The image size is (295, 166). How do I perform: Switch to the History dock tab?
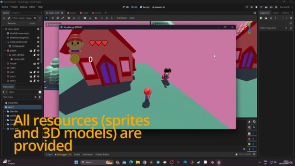285,13
